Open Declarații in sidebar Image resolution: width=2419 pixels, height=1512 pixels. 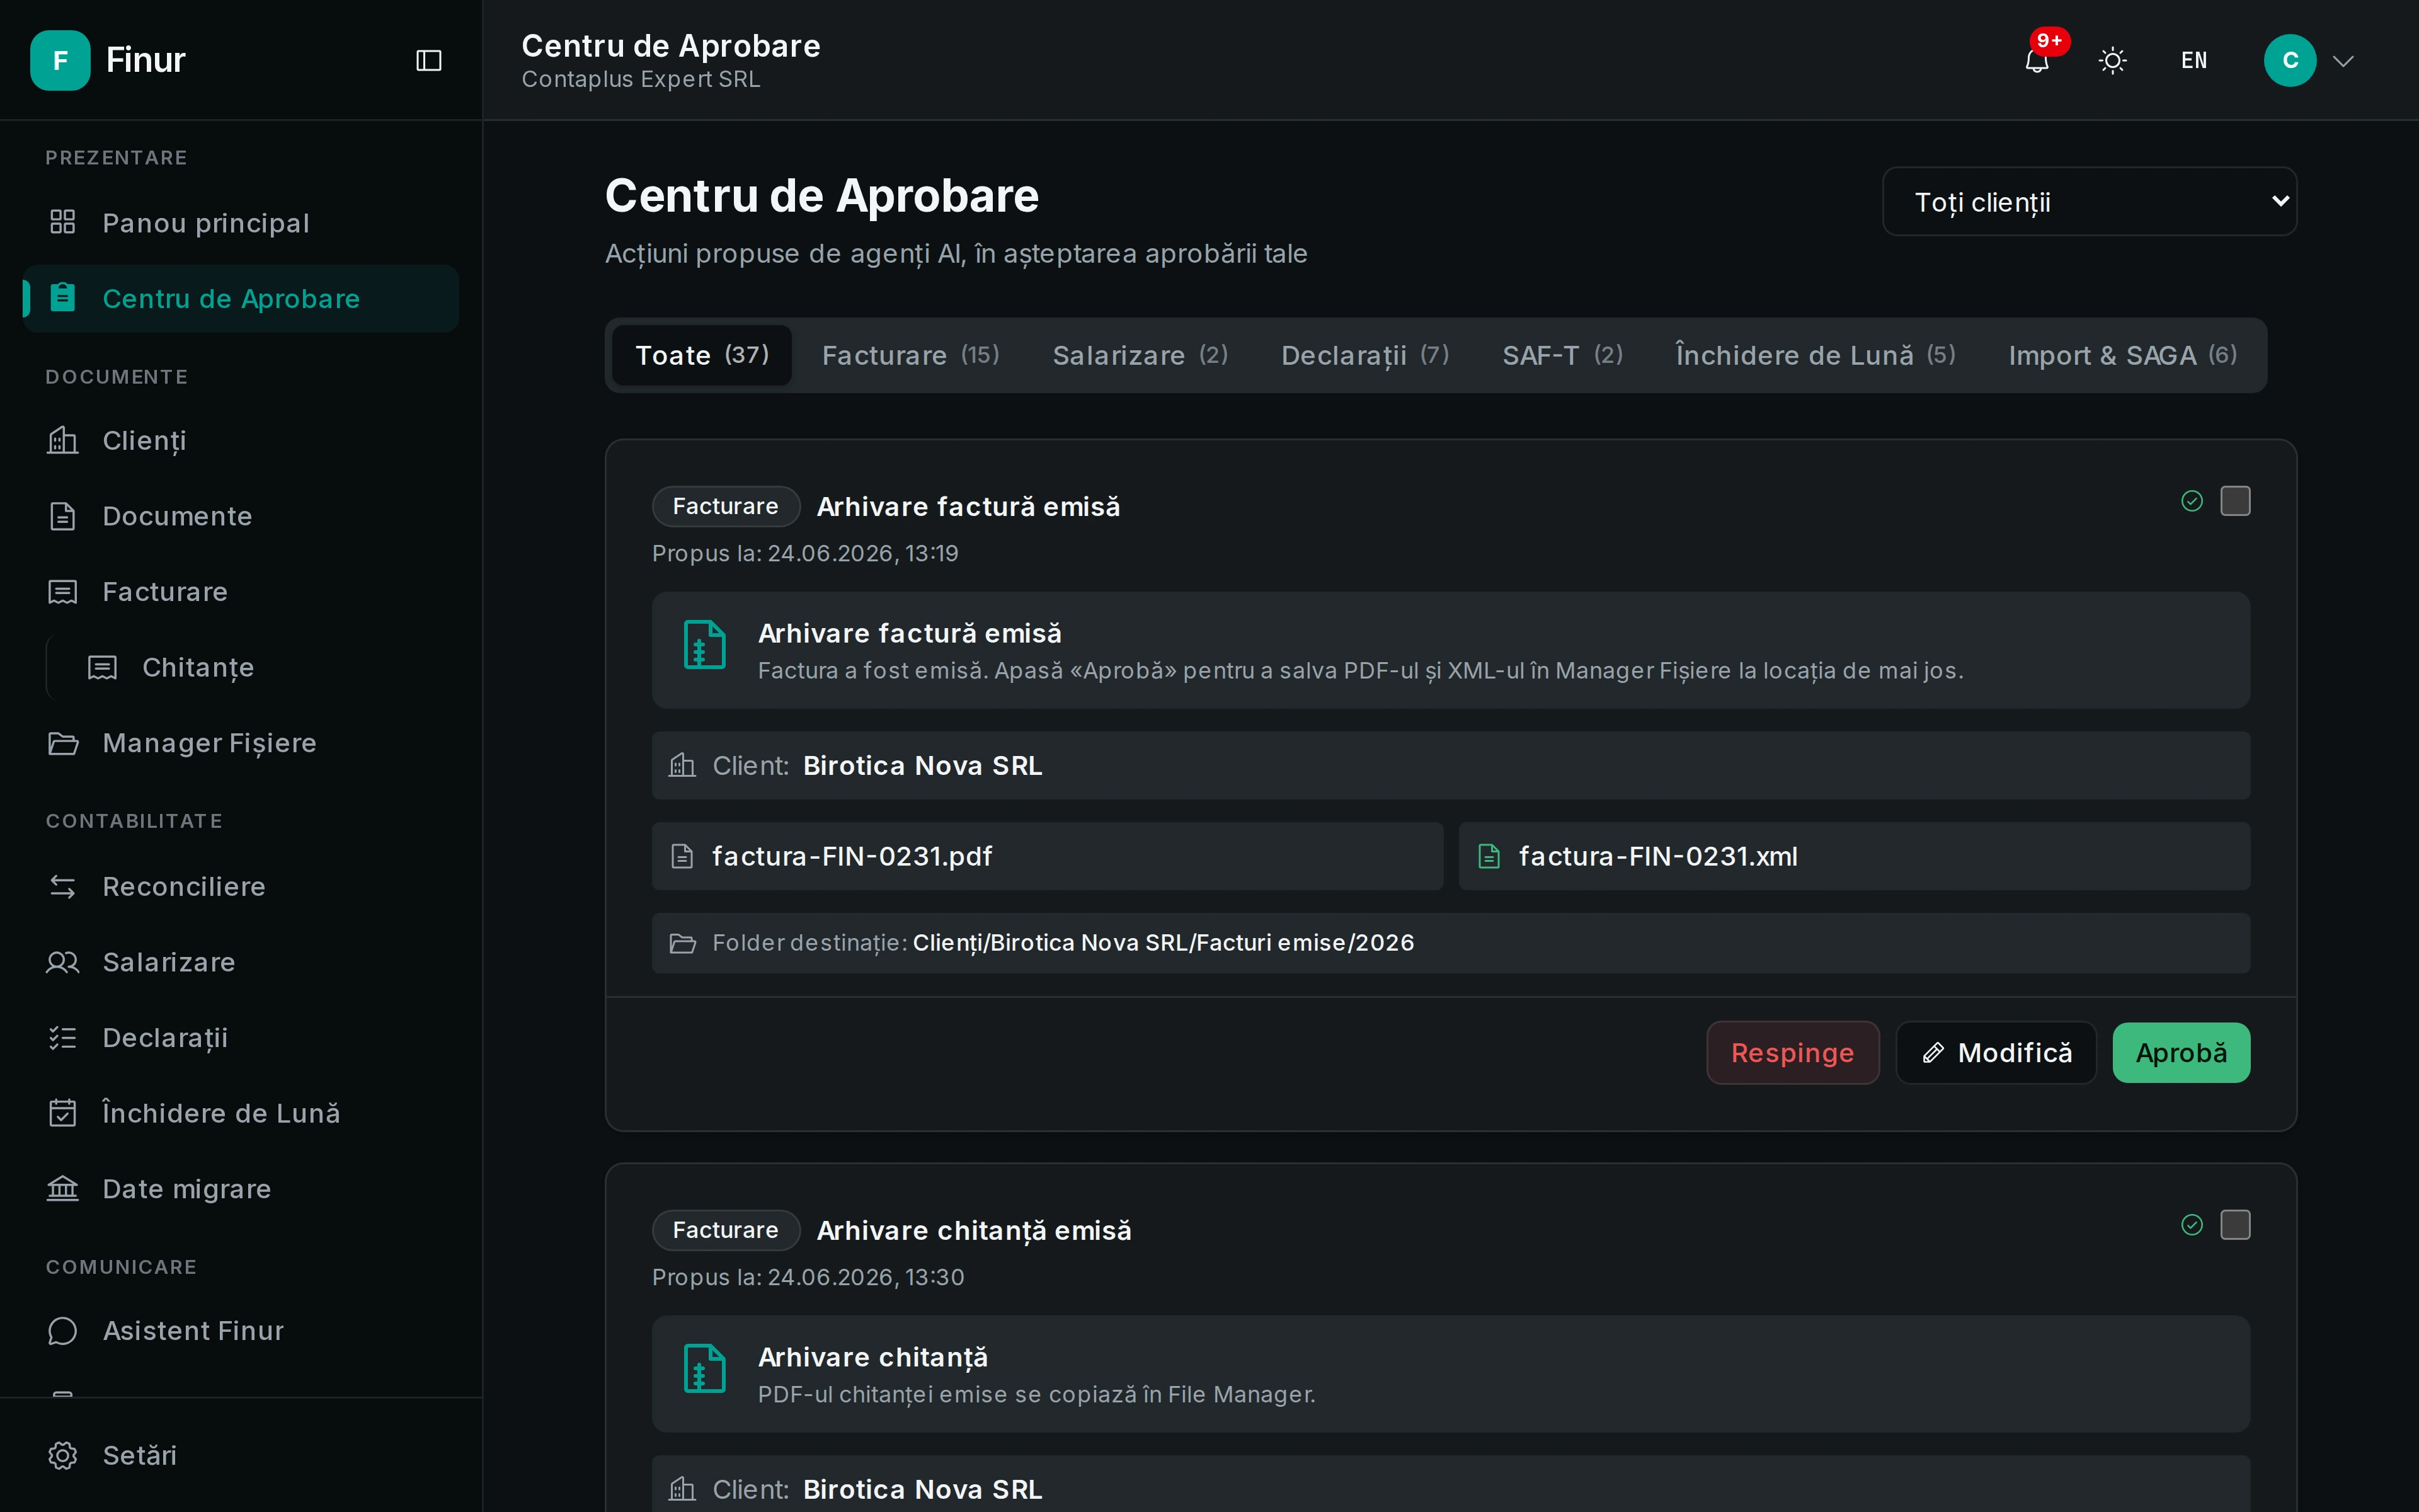coord(241,1038)
